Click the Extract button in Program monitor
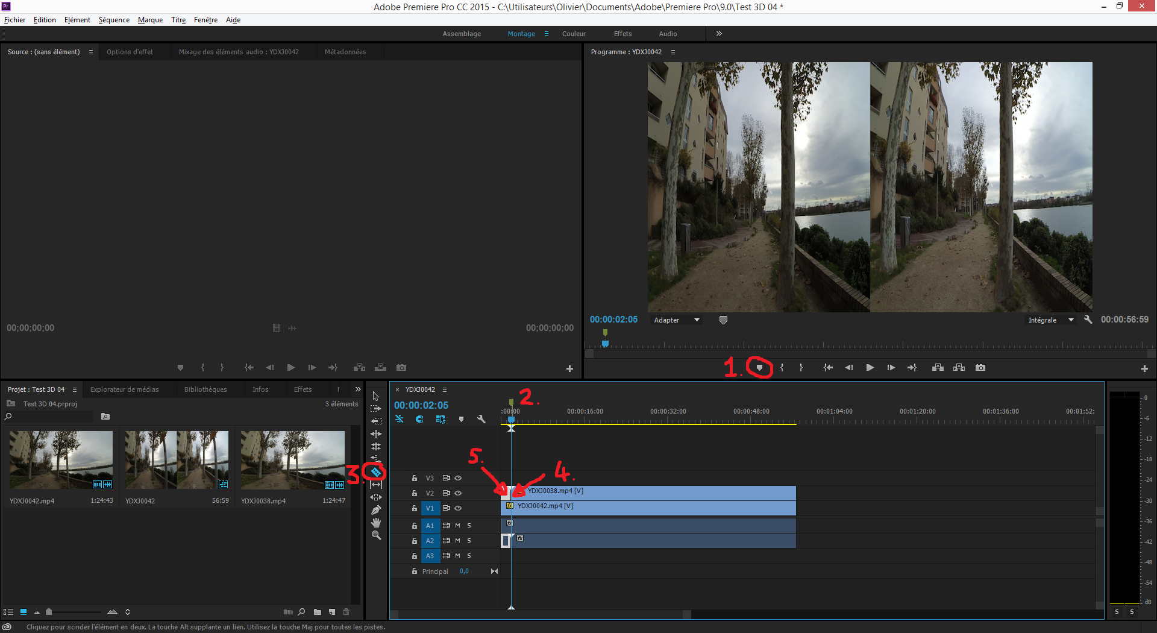 [x=959, y=368]
